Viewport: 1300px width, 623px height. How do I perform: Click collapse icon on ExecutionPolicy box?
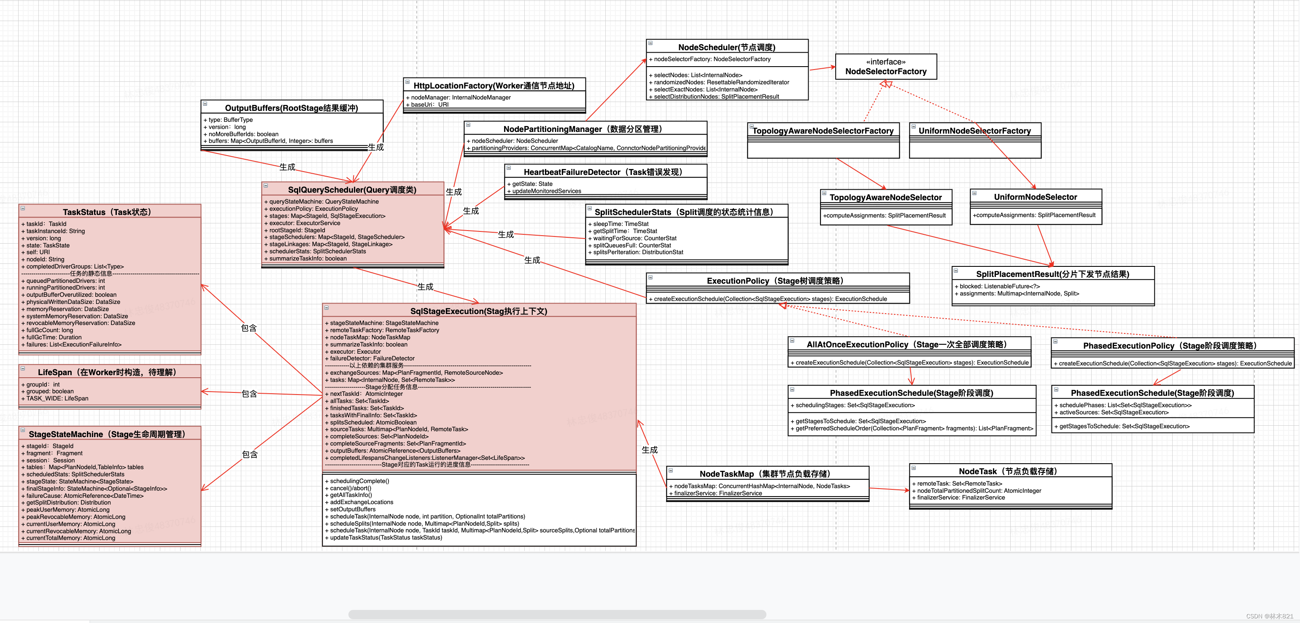[650, 277]
